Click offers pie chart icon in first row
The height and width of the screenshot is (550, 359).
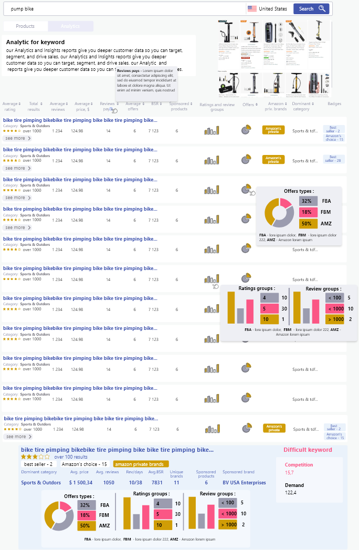click(x=246, y=130)
